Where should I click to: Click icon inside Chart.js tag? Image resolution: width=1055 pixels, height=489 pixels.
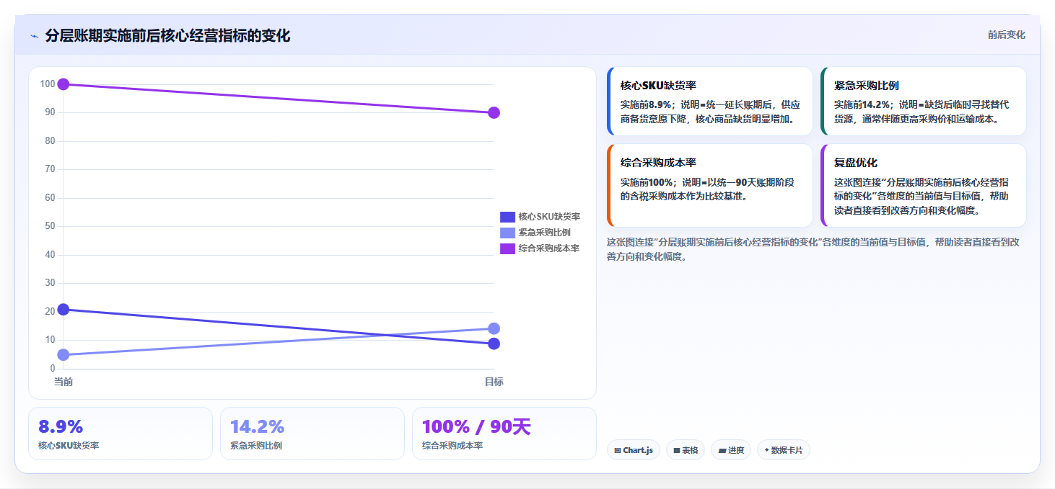click(618, 451)
